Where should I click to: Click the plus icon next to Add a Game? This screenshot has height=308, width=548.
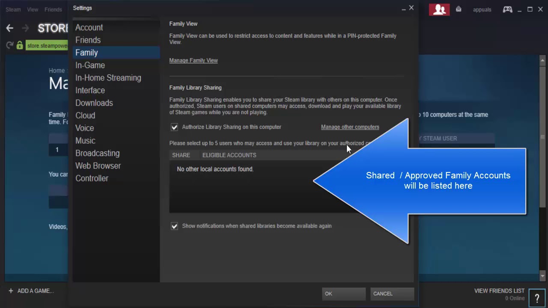(11, 291)
